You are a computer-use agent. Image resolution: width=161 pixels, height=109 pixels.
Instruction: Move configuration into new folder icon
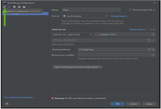coord(24,7)
